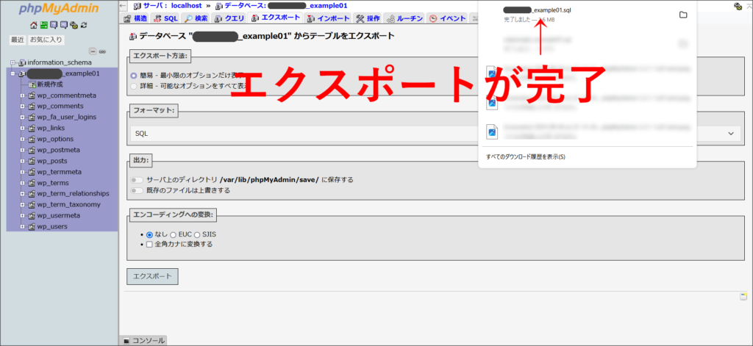Toggle save to server directory switch

tap(137, 180)
